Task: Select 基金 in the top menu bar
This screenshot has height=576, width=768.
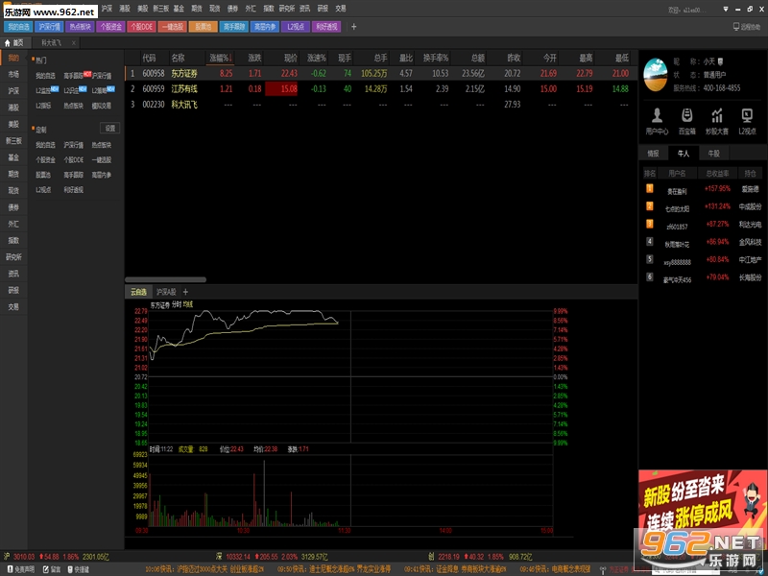Action: click(179, 9)
